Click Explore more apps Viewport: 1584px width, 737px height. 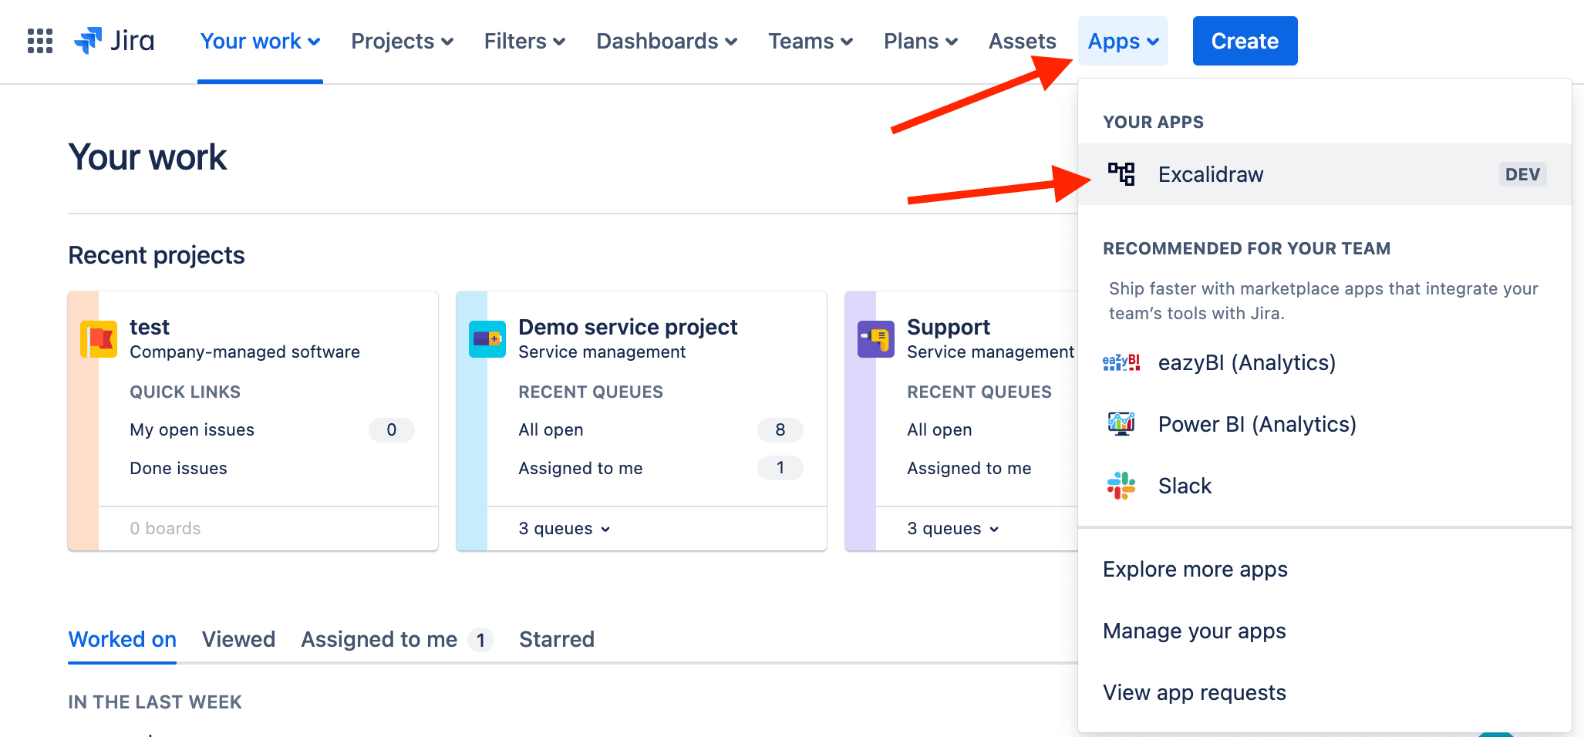tap(1195, 569)
